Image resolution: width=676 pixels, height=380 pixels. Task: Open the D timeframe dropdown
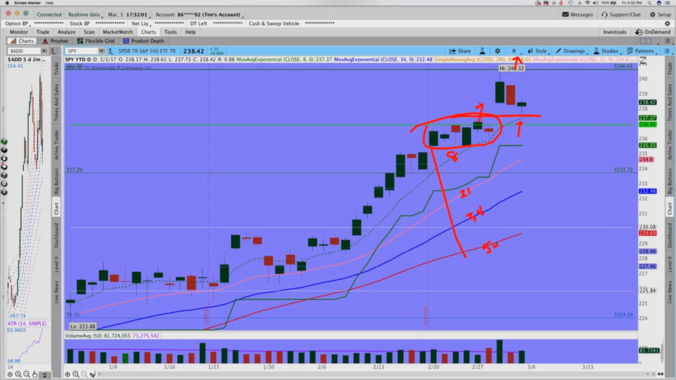pyautogui.click(x=514, y=51)
